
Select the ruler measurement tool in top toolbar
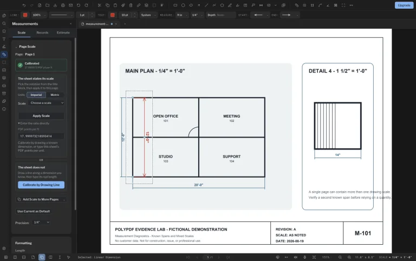(297, 5)
